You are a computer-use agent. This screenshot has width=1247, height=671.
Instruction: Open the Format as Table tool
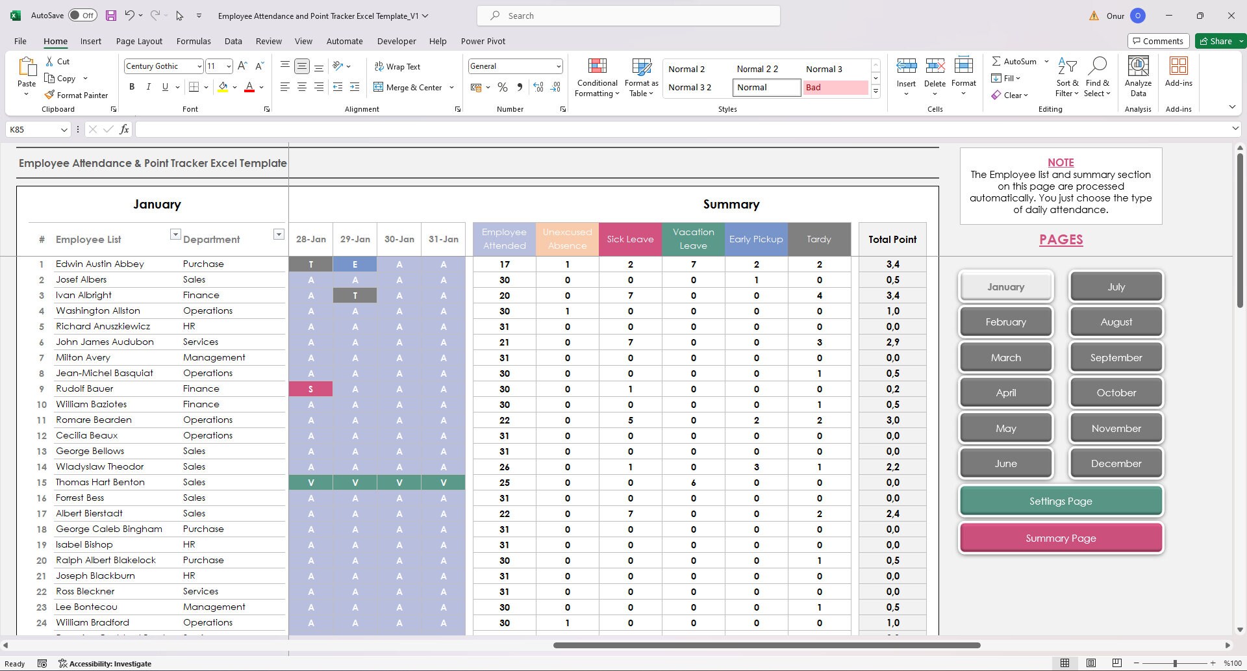pyautogui.click(x=641, y=66)
